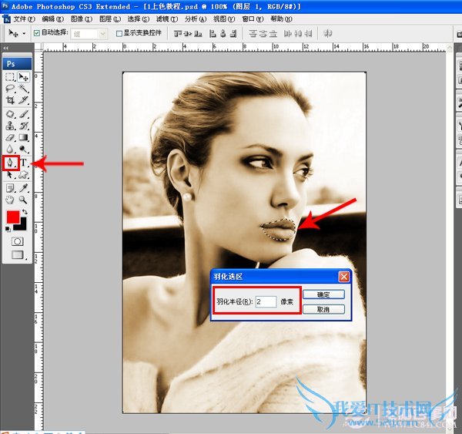Viewport: 462px width, 434px height.
Task: Select the Horizontal Type tool
Action: (24, 163)
